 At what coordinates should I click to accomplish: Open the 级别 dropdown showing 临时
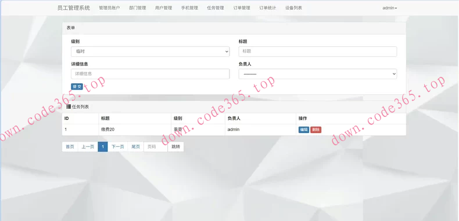coord(150,51)
